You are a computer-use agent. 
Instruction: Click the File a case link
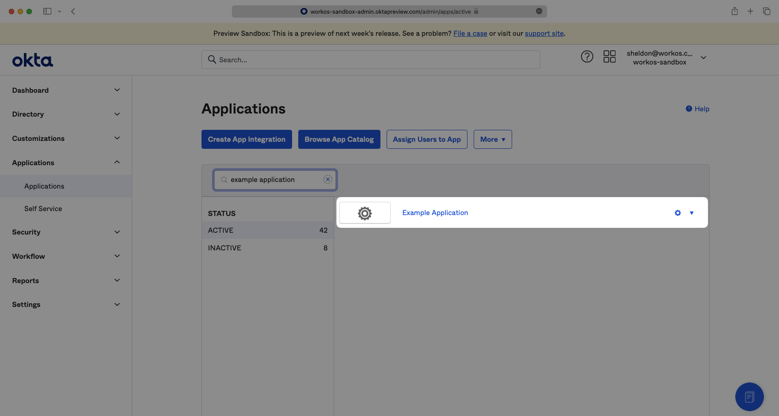(x=470, y=34)
